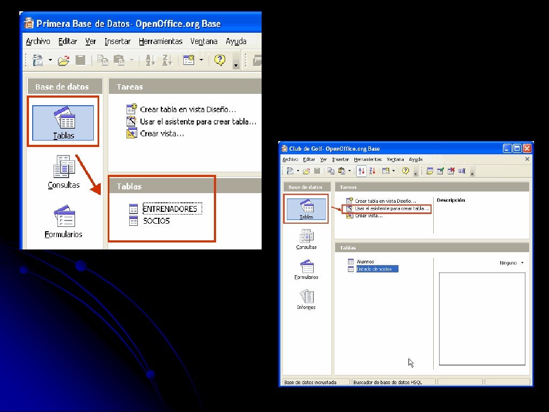
Task: Click Form icon in Primera Base de Datos toolbar
Action: [x=189, y=60]
